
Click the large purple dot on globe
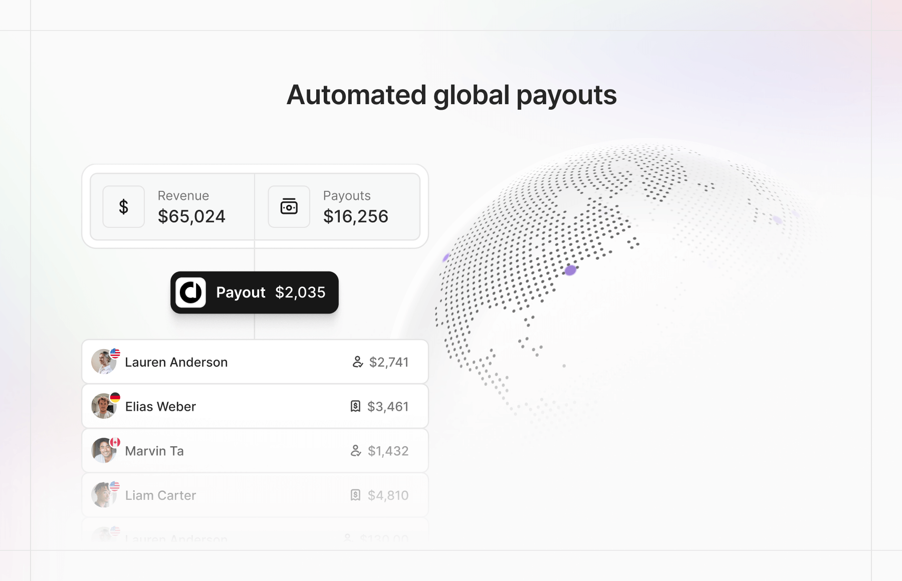570,270
